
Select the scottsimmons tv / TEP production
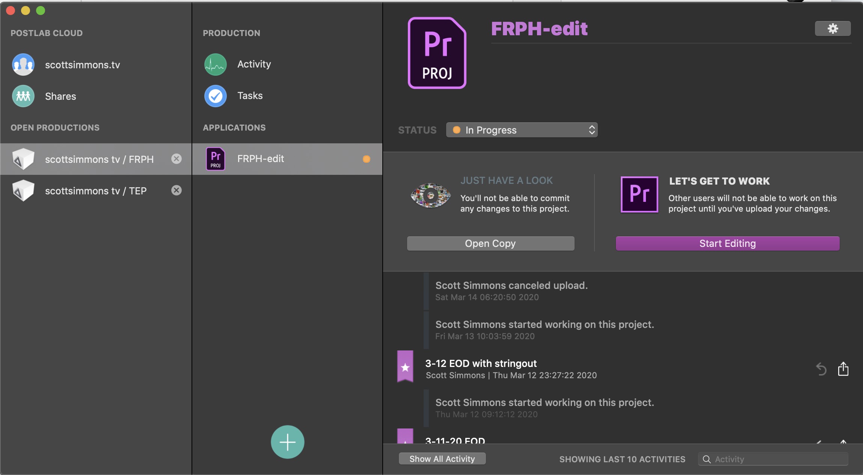point(96,191)
